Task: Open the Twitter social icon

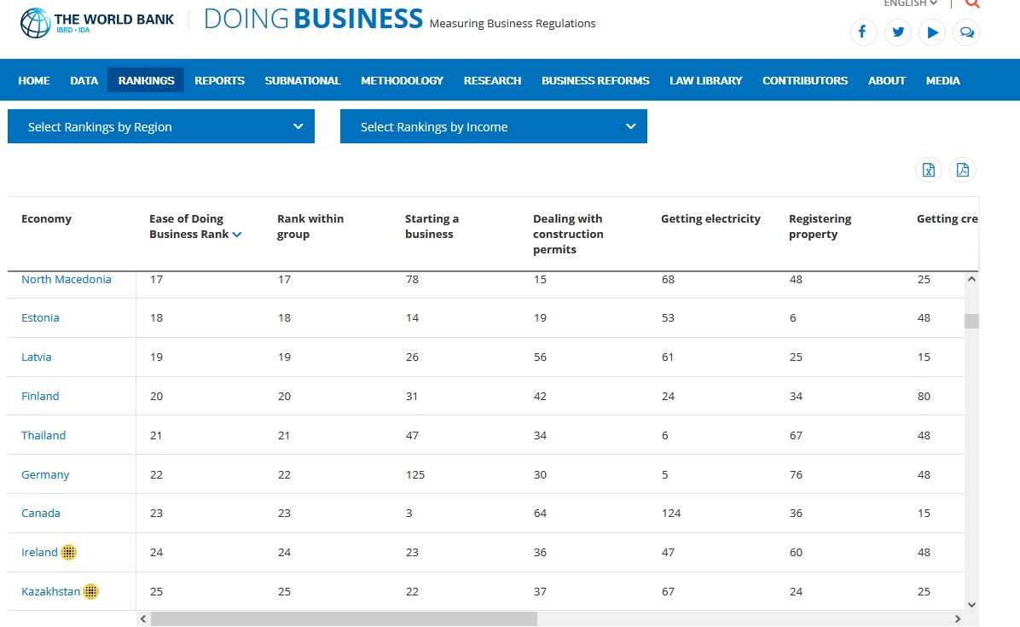Action: [898, 32]
